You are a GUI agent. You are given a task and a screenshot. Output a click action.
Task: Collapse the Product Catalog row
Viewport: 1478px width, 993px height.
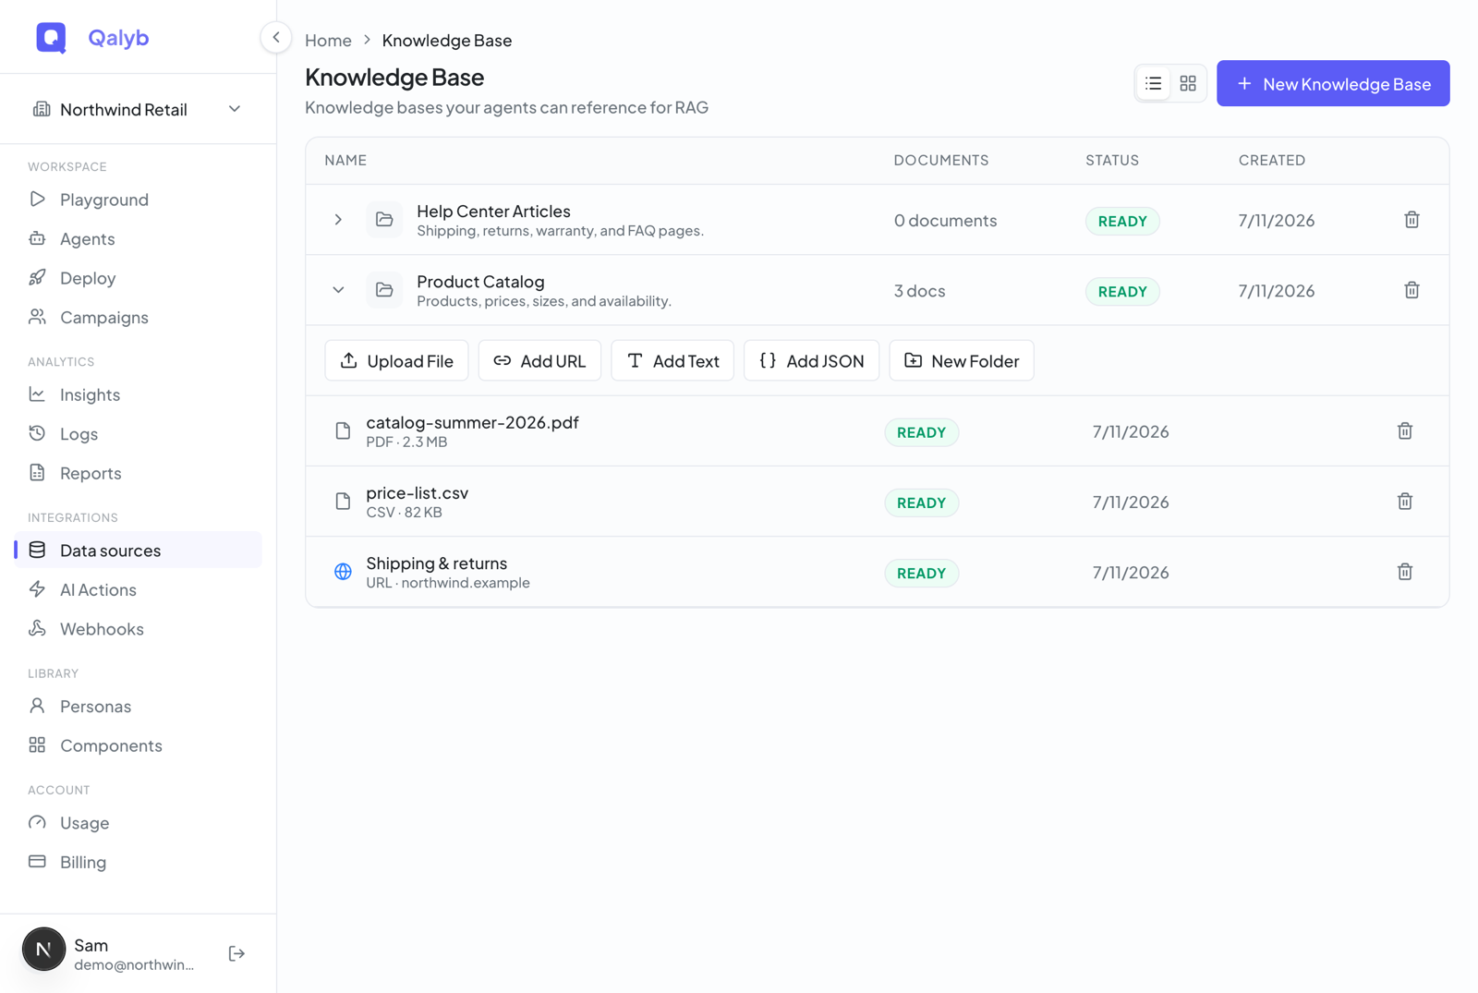[338, 290]
